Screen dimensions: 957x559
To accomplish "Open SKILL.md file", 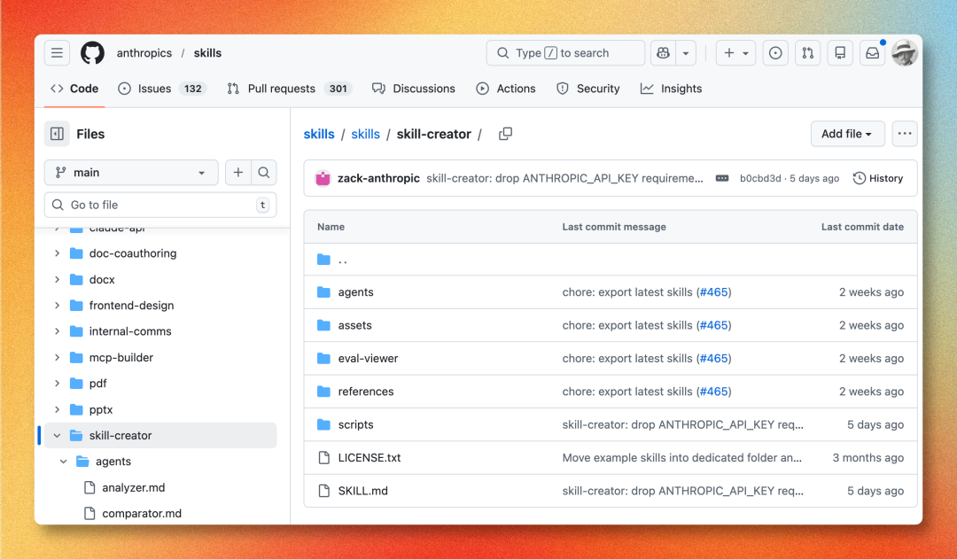I will (362, 491).
